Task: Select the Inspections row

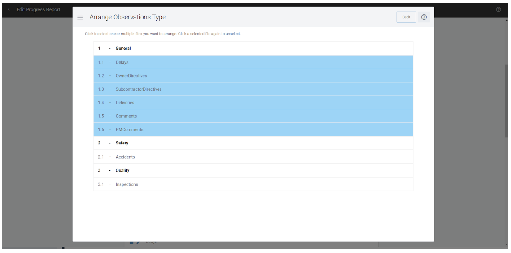Action: [253, 184]
